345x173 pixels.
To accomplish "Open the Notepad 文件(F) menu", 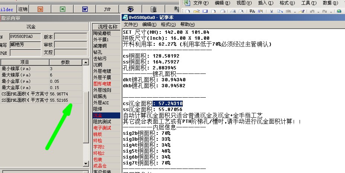I will [131, 25].
